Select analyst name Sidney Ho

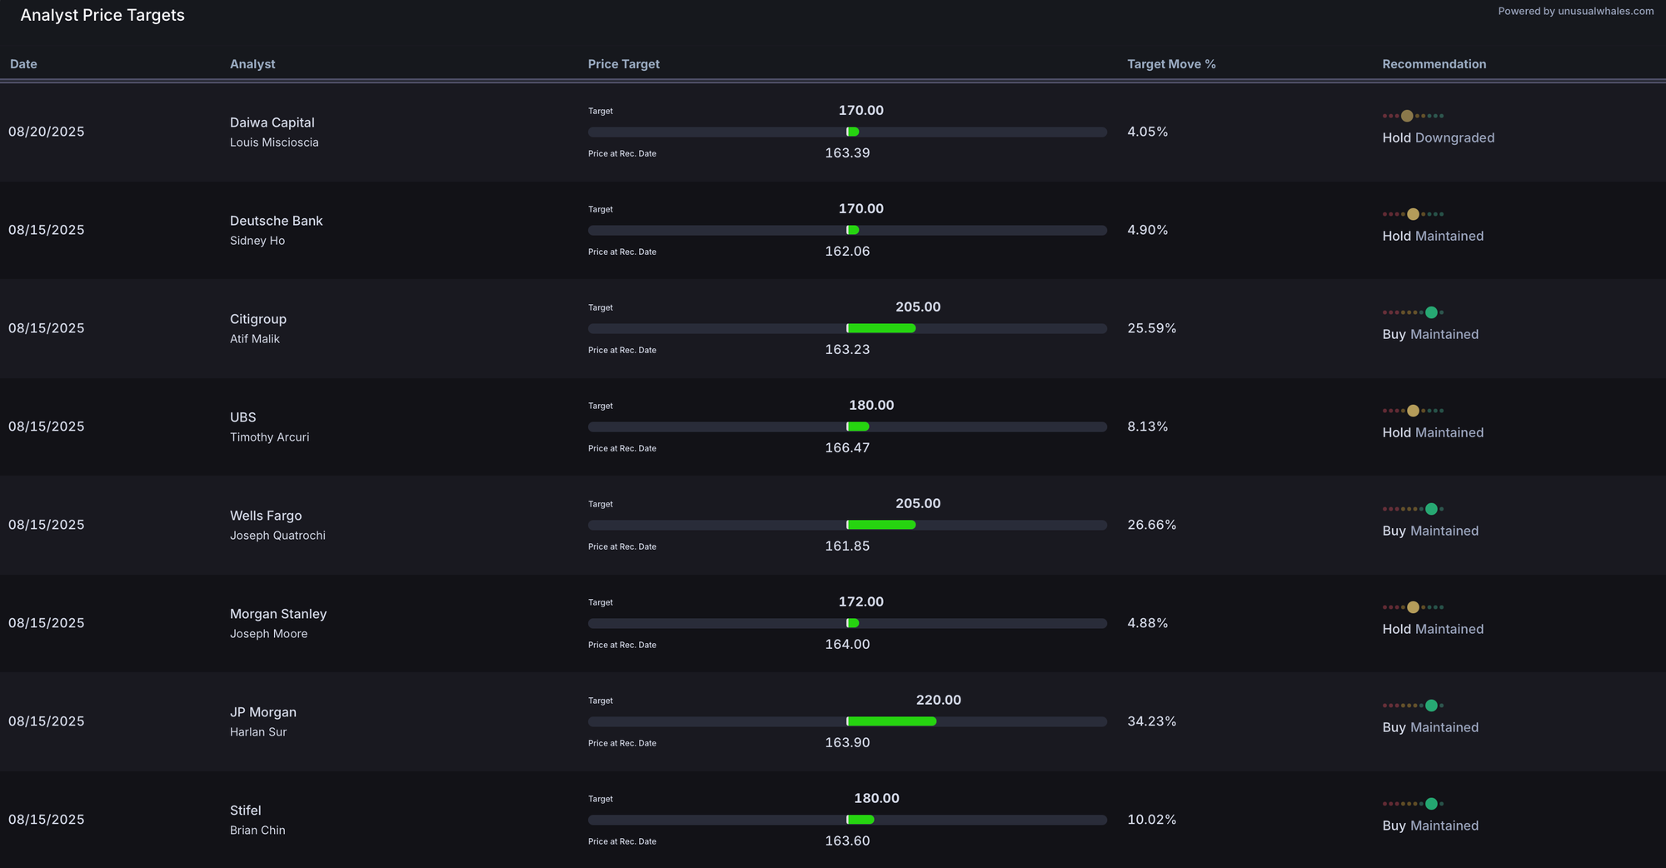pos(257,241)
